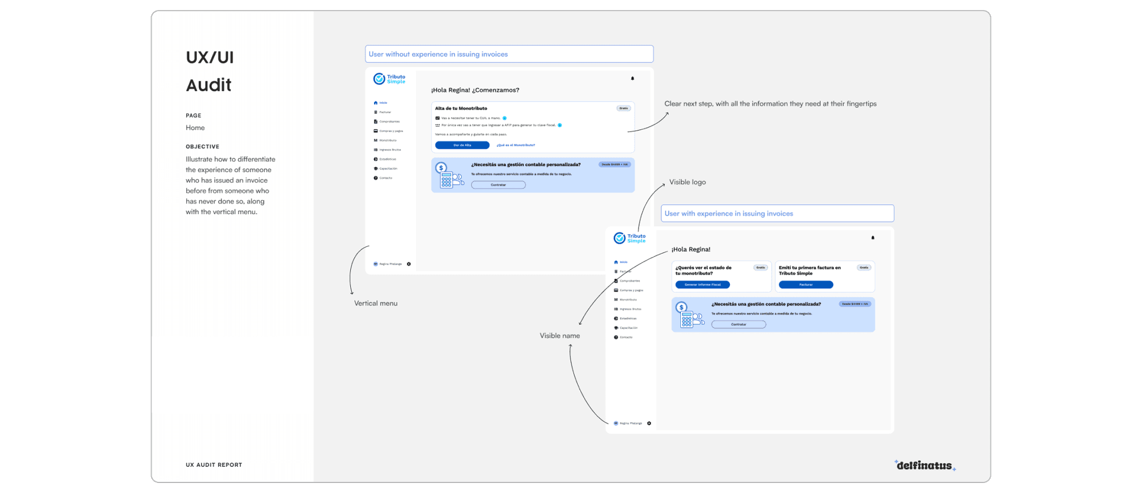
Task: Open Ingresos Brutos in the ¿Comenzamos? mockup sidebar
Action: [388, 149]
